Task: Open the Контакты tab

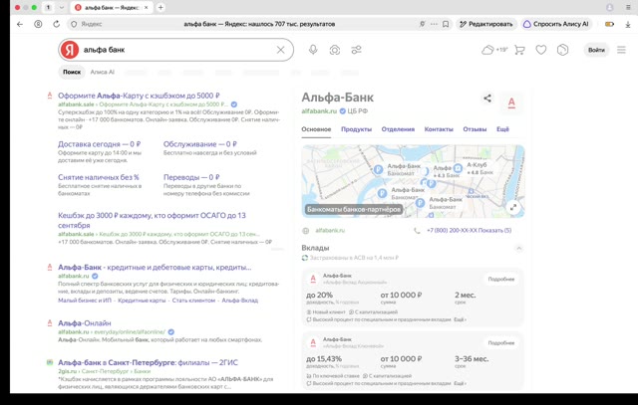Action: (439, 129)
